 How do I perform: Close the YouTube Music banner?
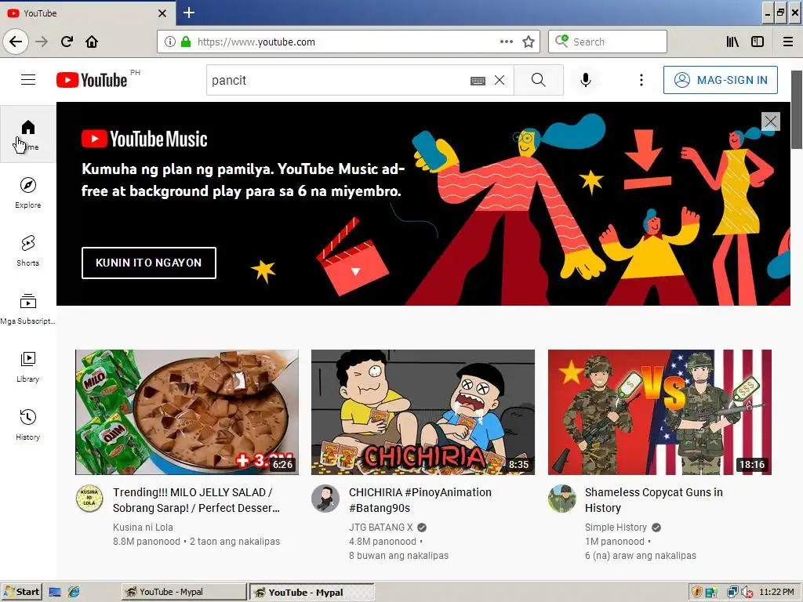771,121
